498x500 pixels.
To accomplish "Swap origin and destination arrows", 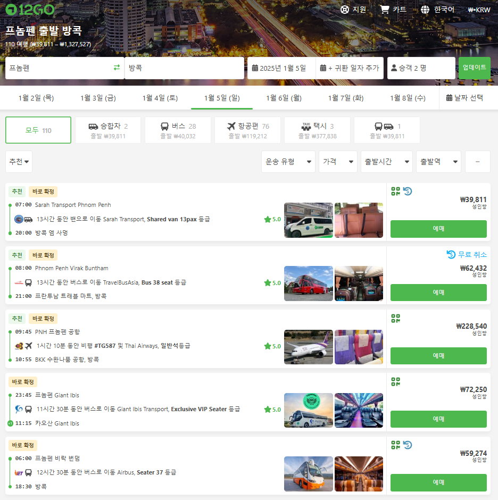I will (117, 68).
